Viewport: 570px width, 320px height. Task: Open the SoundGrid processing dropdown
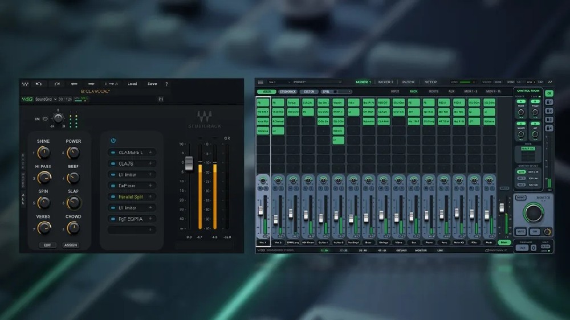click(x=46, y=99)
